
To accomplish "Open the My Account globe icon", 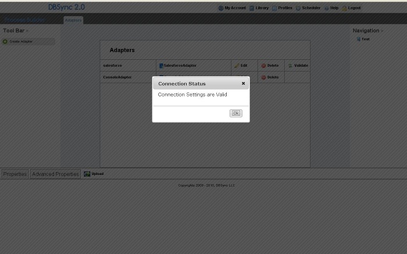I will tap(221, 8).
